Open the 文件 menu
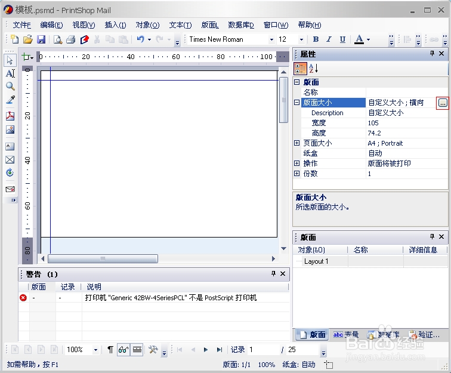The height and width of the screenshot is (373, 451). (x=22, y=25)
